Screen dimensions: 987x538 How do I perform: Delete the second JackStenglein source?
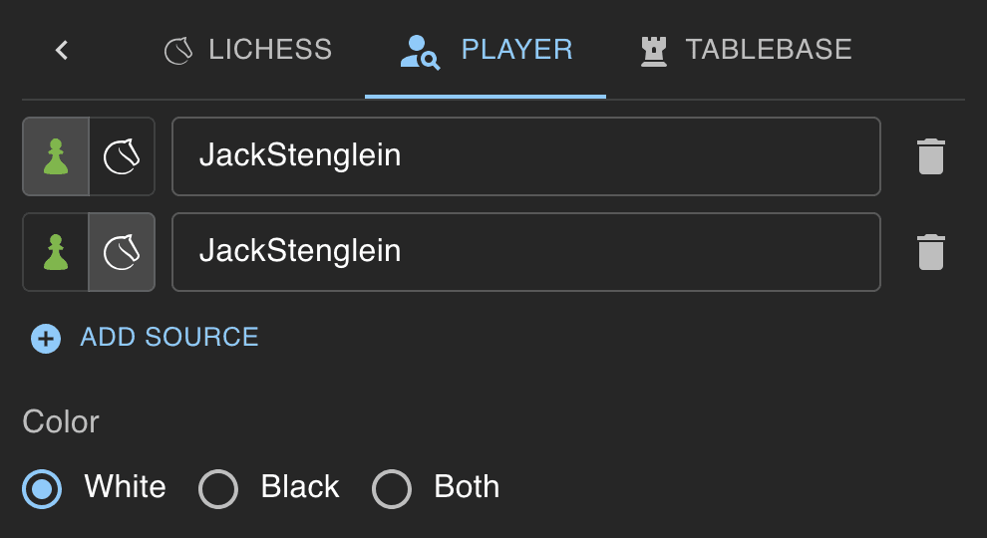931,252
